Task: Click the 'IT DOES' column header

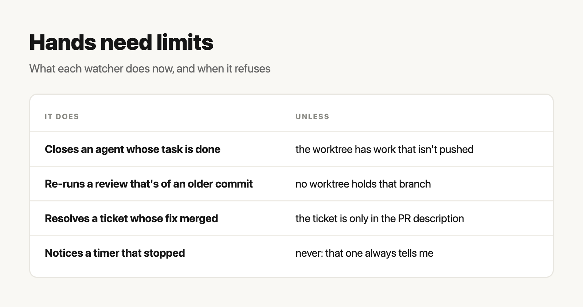Action: pos(62,117)
